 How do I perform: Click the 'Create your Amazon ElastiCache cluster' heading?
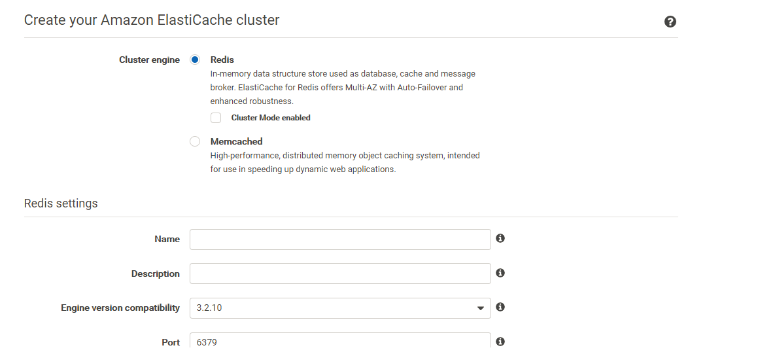click(x=152, y=20)
